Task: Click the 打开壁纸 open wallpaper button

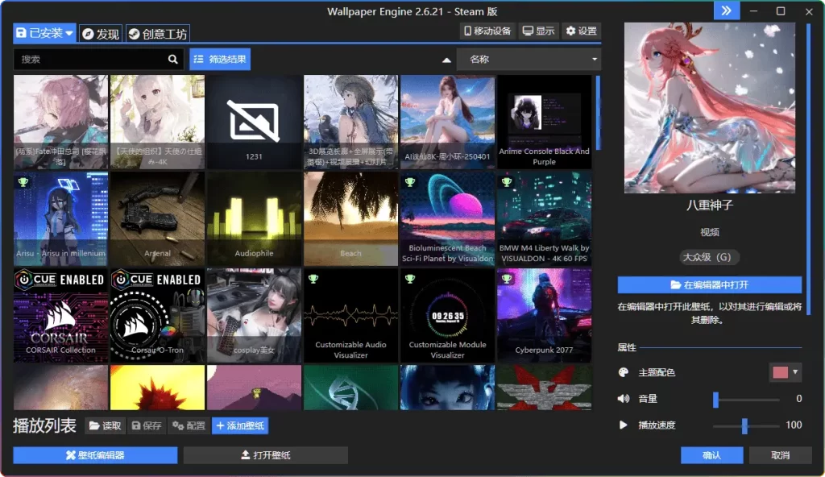Action: [266, 455]
